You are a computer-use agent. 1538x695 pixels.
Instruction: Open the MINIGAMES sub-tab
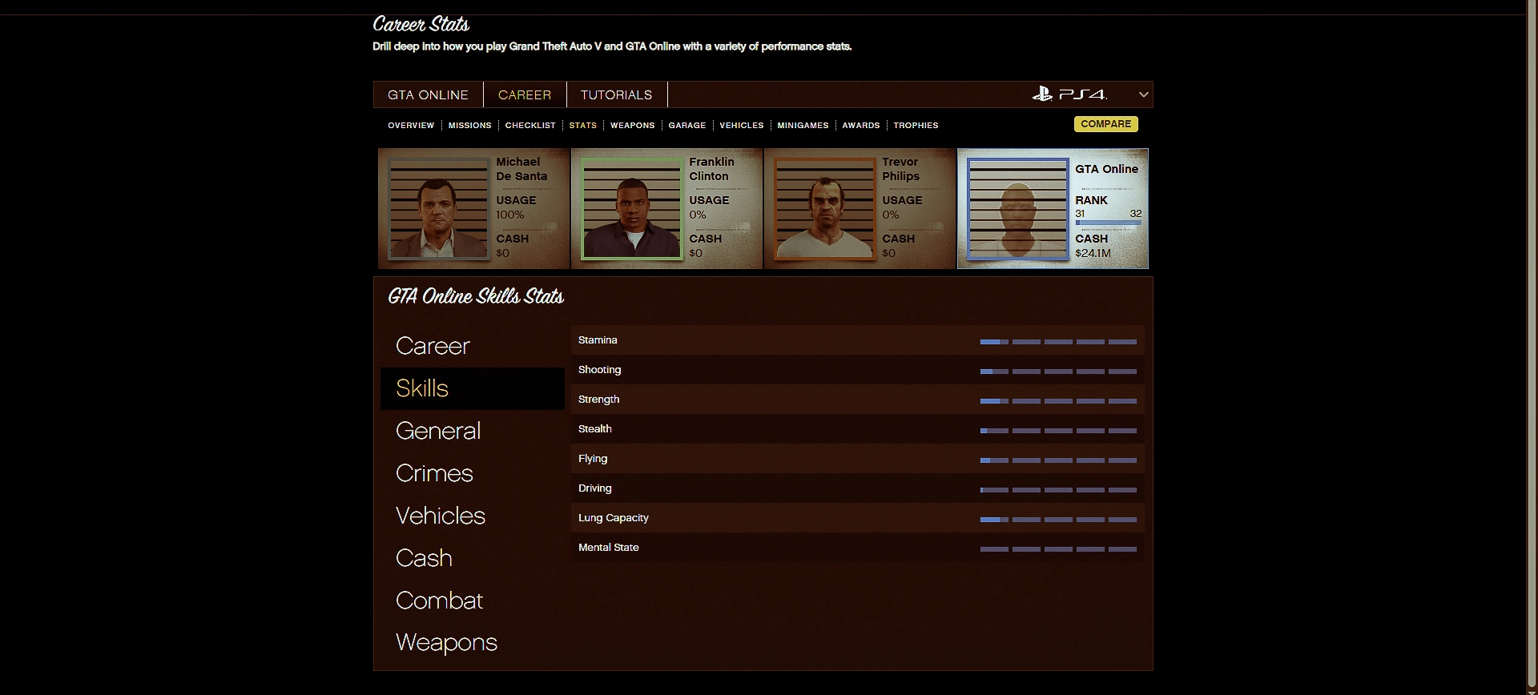point(803,126)
